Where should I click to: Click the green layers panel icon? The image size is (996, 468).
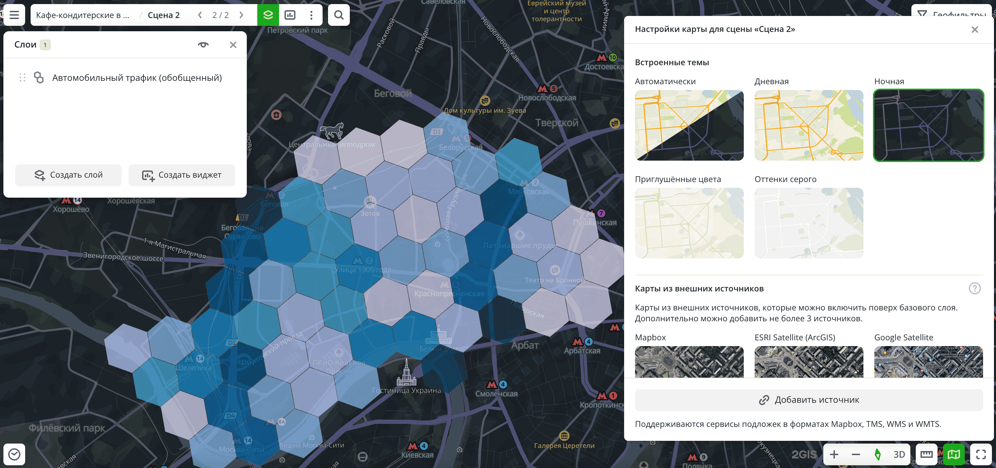tap(268, 15)
